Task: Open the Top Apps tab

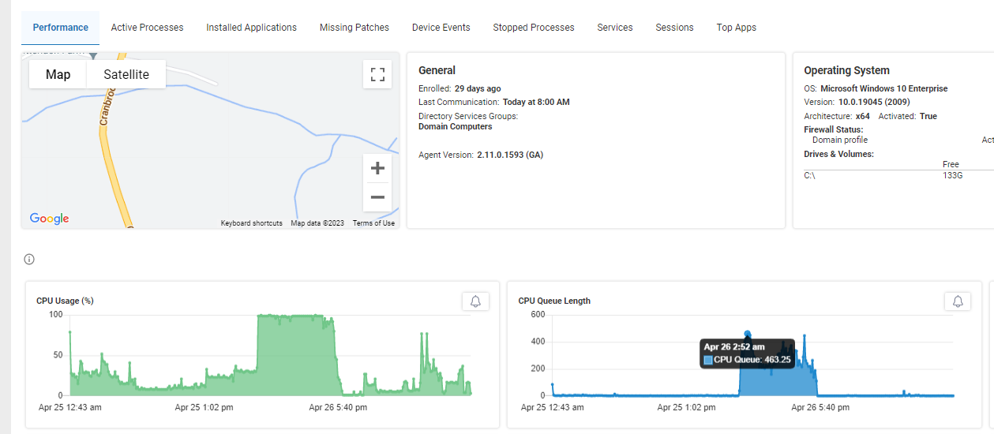Action: [736, 28]
